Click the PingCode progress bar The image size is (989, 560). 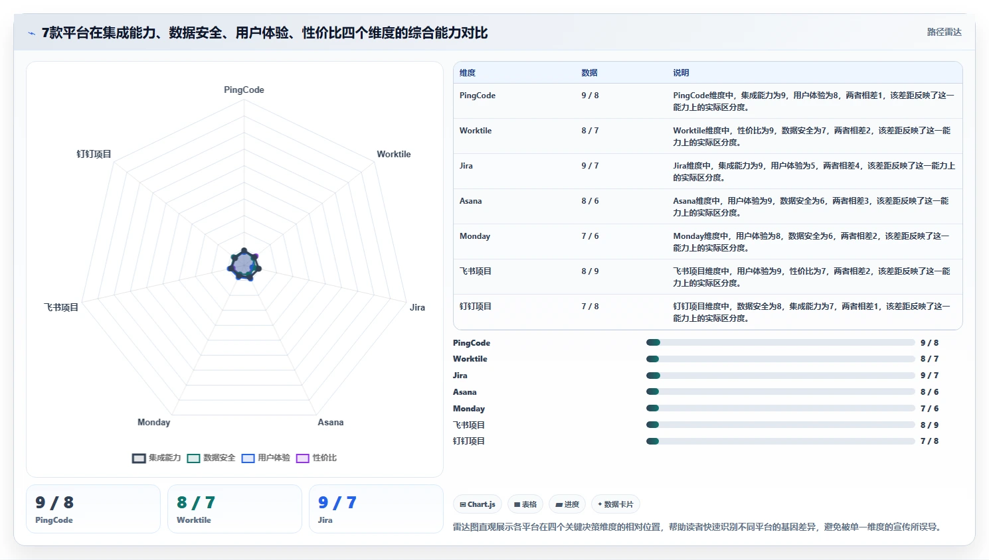point(780,342)
